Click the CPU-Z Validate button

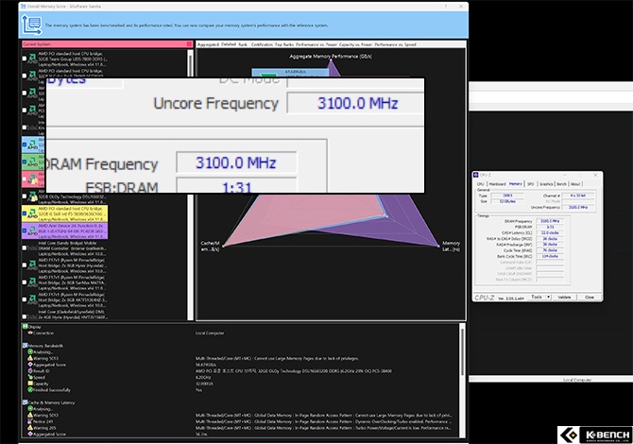point(564,297)
